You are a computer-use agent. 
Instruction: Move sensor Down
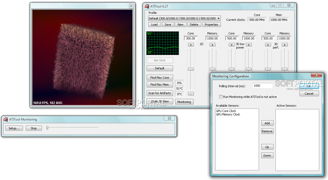pyautogui.click(x=267, y=155)
